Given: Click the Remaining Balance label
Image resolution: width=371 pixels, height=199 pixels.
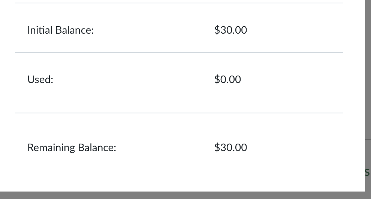Looking at the screenshot, I should tap(72, 147).
